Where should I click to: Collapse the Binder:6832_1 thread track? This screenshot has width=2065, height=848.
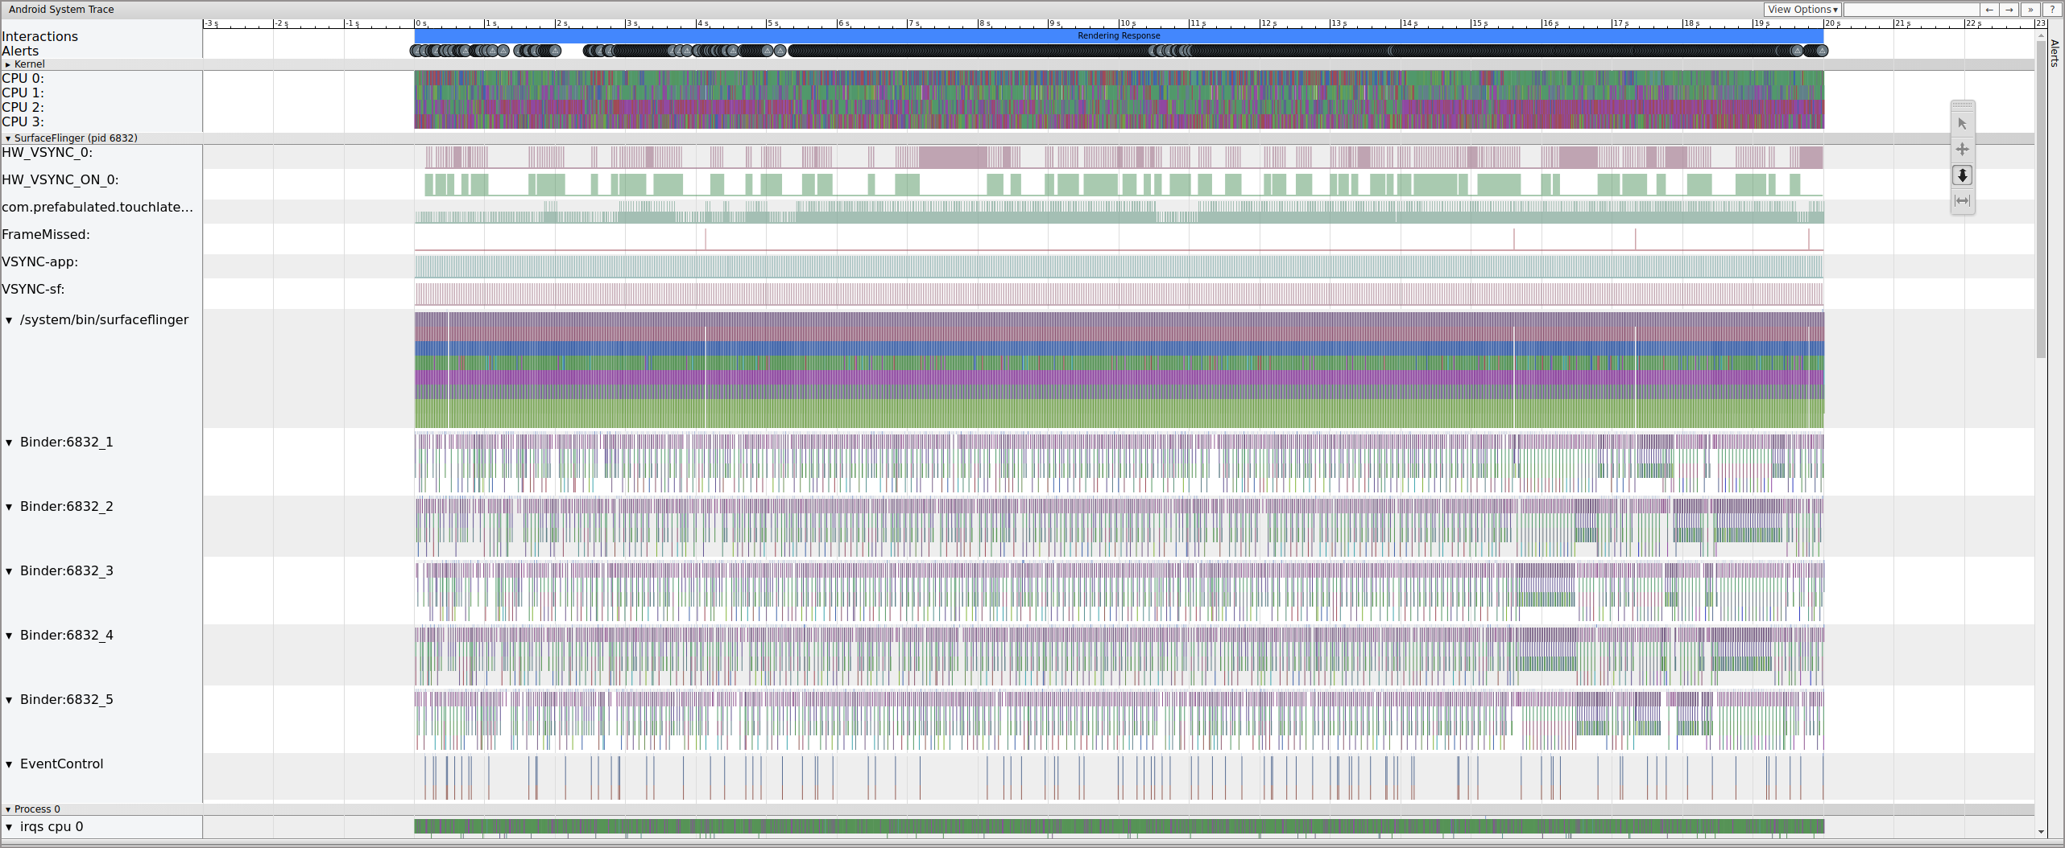(10, 443)
